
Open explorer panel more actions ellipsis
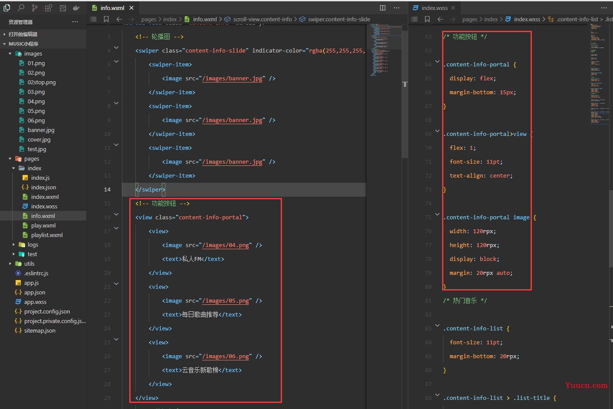(x=75, y=22)
